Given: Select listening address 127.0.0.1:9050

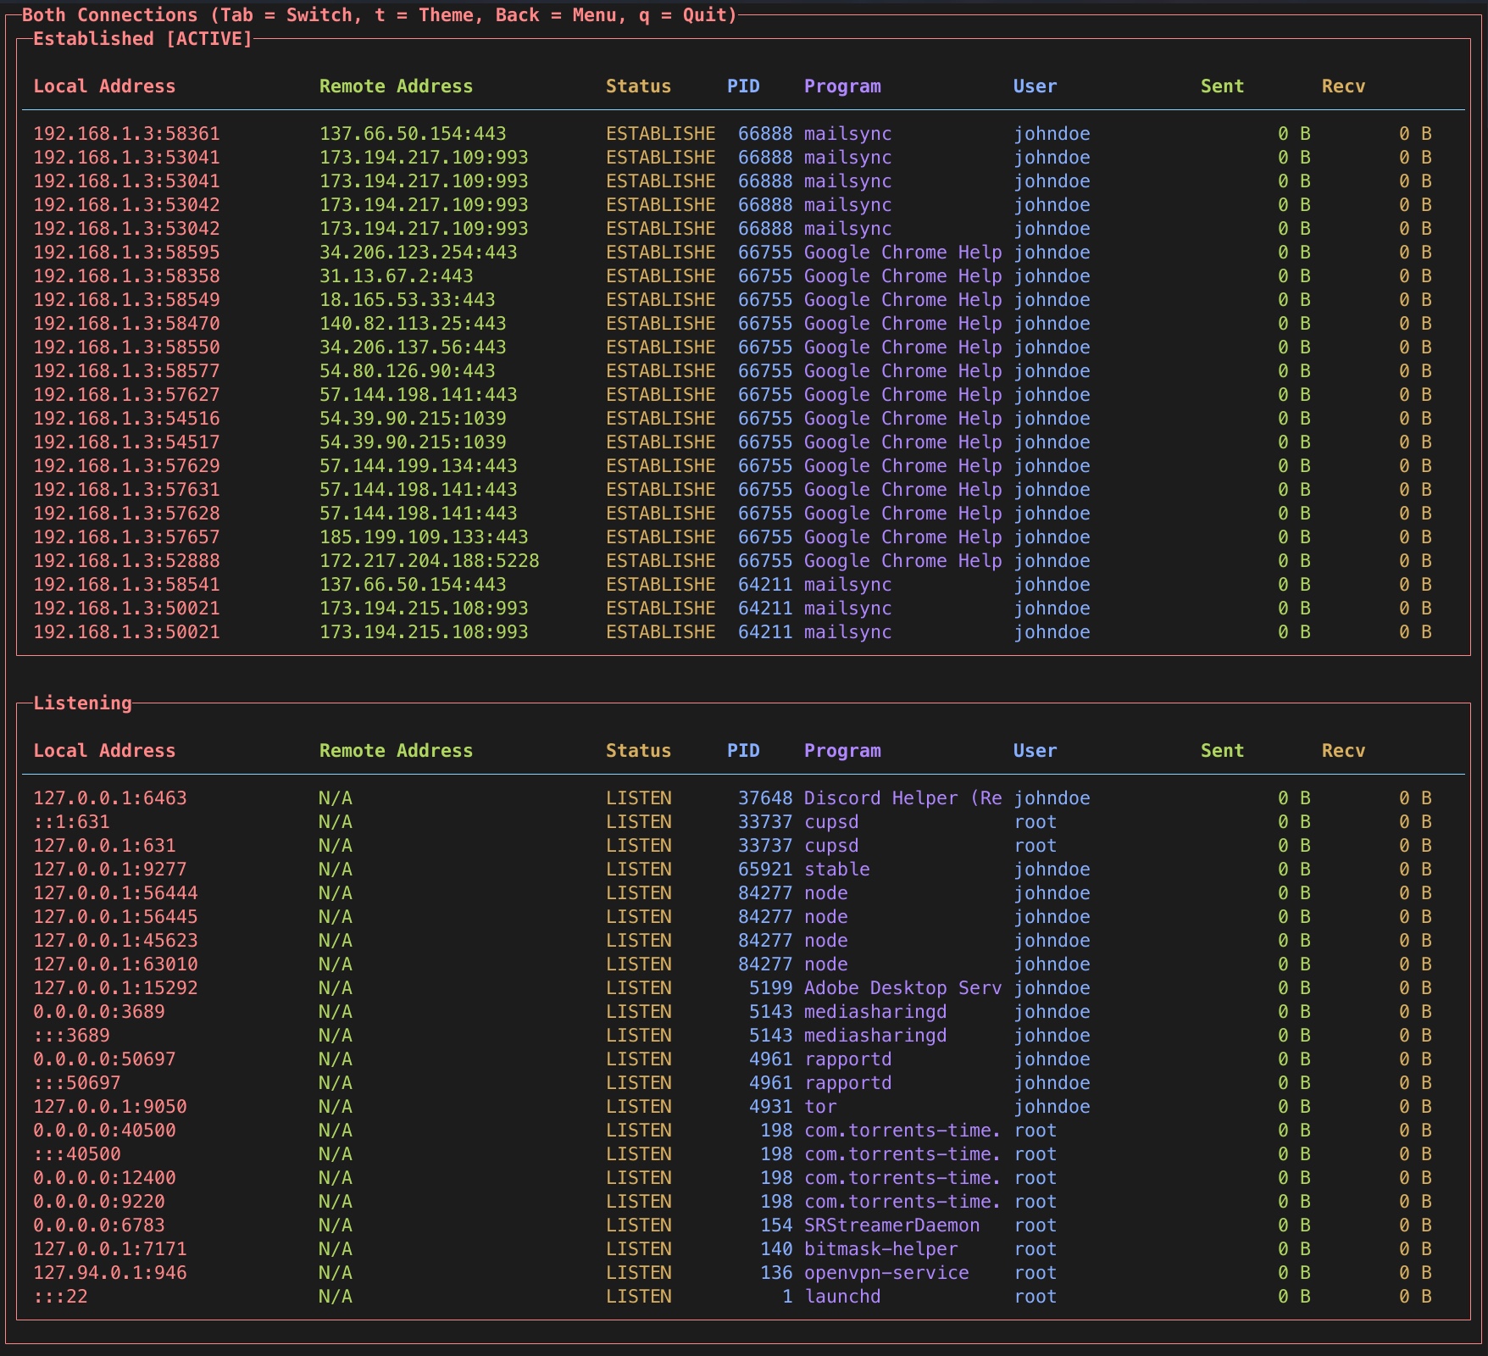Looking at the screenshot, I should pos(110,1107).
